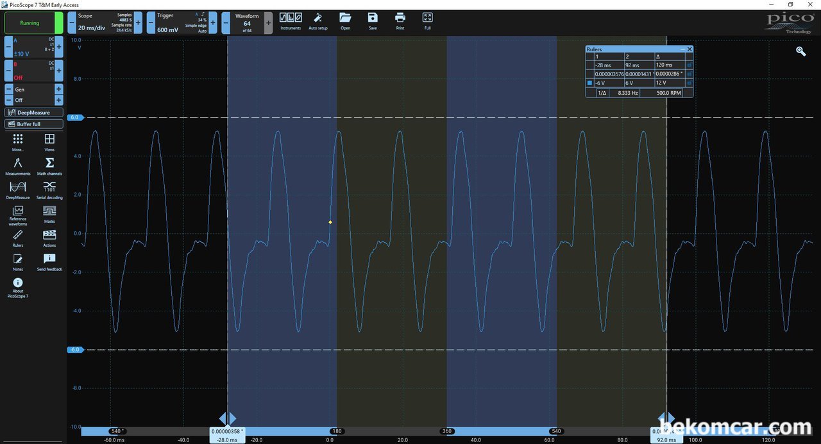The image size is (821, 444).
Task: Switch to Full screen view
Action: pyautogui.click(x=428, y=21)
